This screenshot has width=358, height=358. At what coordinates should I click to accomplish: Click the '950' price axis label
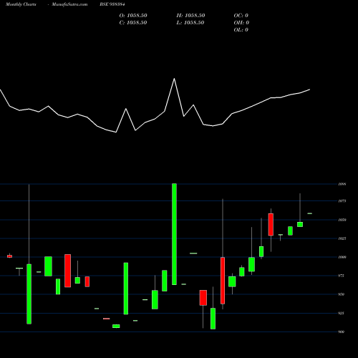pos(342,294)
